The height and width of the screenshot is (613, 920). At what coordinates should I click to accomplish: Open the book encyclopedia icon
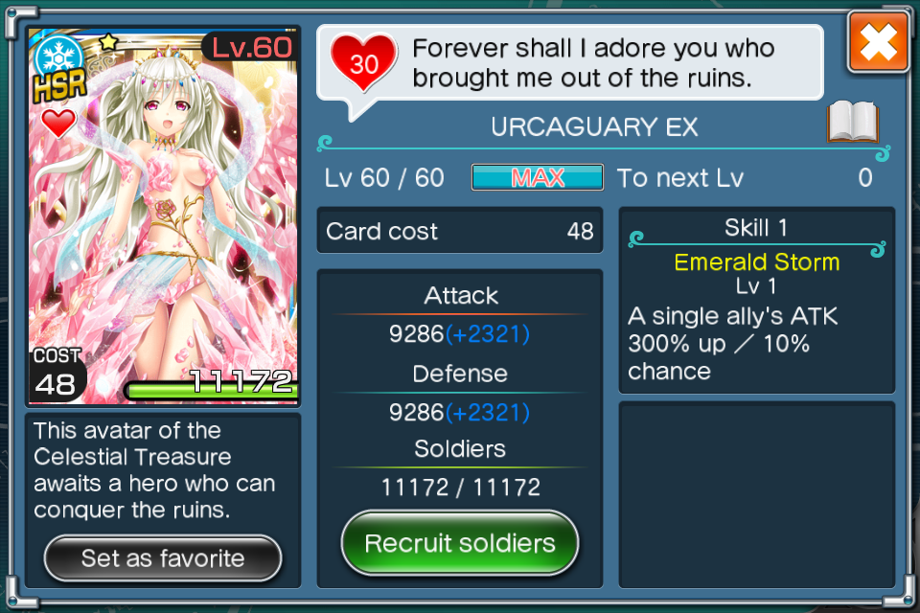(x=853, y=123)
